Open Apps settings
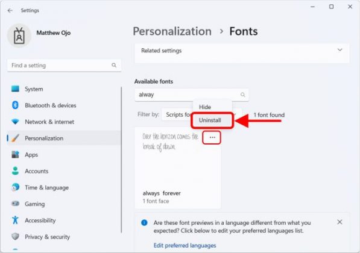Image resolution: width=360 pixels, height=253 pixels. [x=64, y=155]
